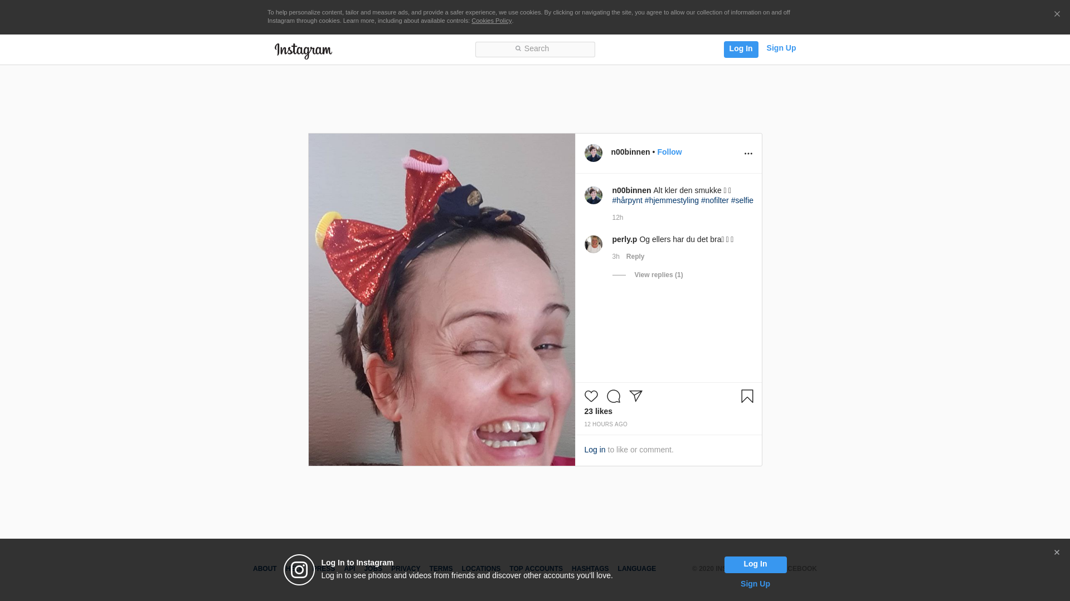Viewport: 1070px width, 601px height.
Task: Open the LANGUAGE selector in footer
Action: [636, 569]
